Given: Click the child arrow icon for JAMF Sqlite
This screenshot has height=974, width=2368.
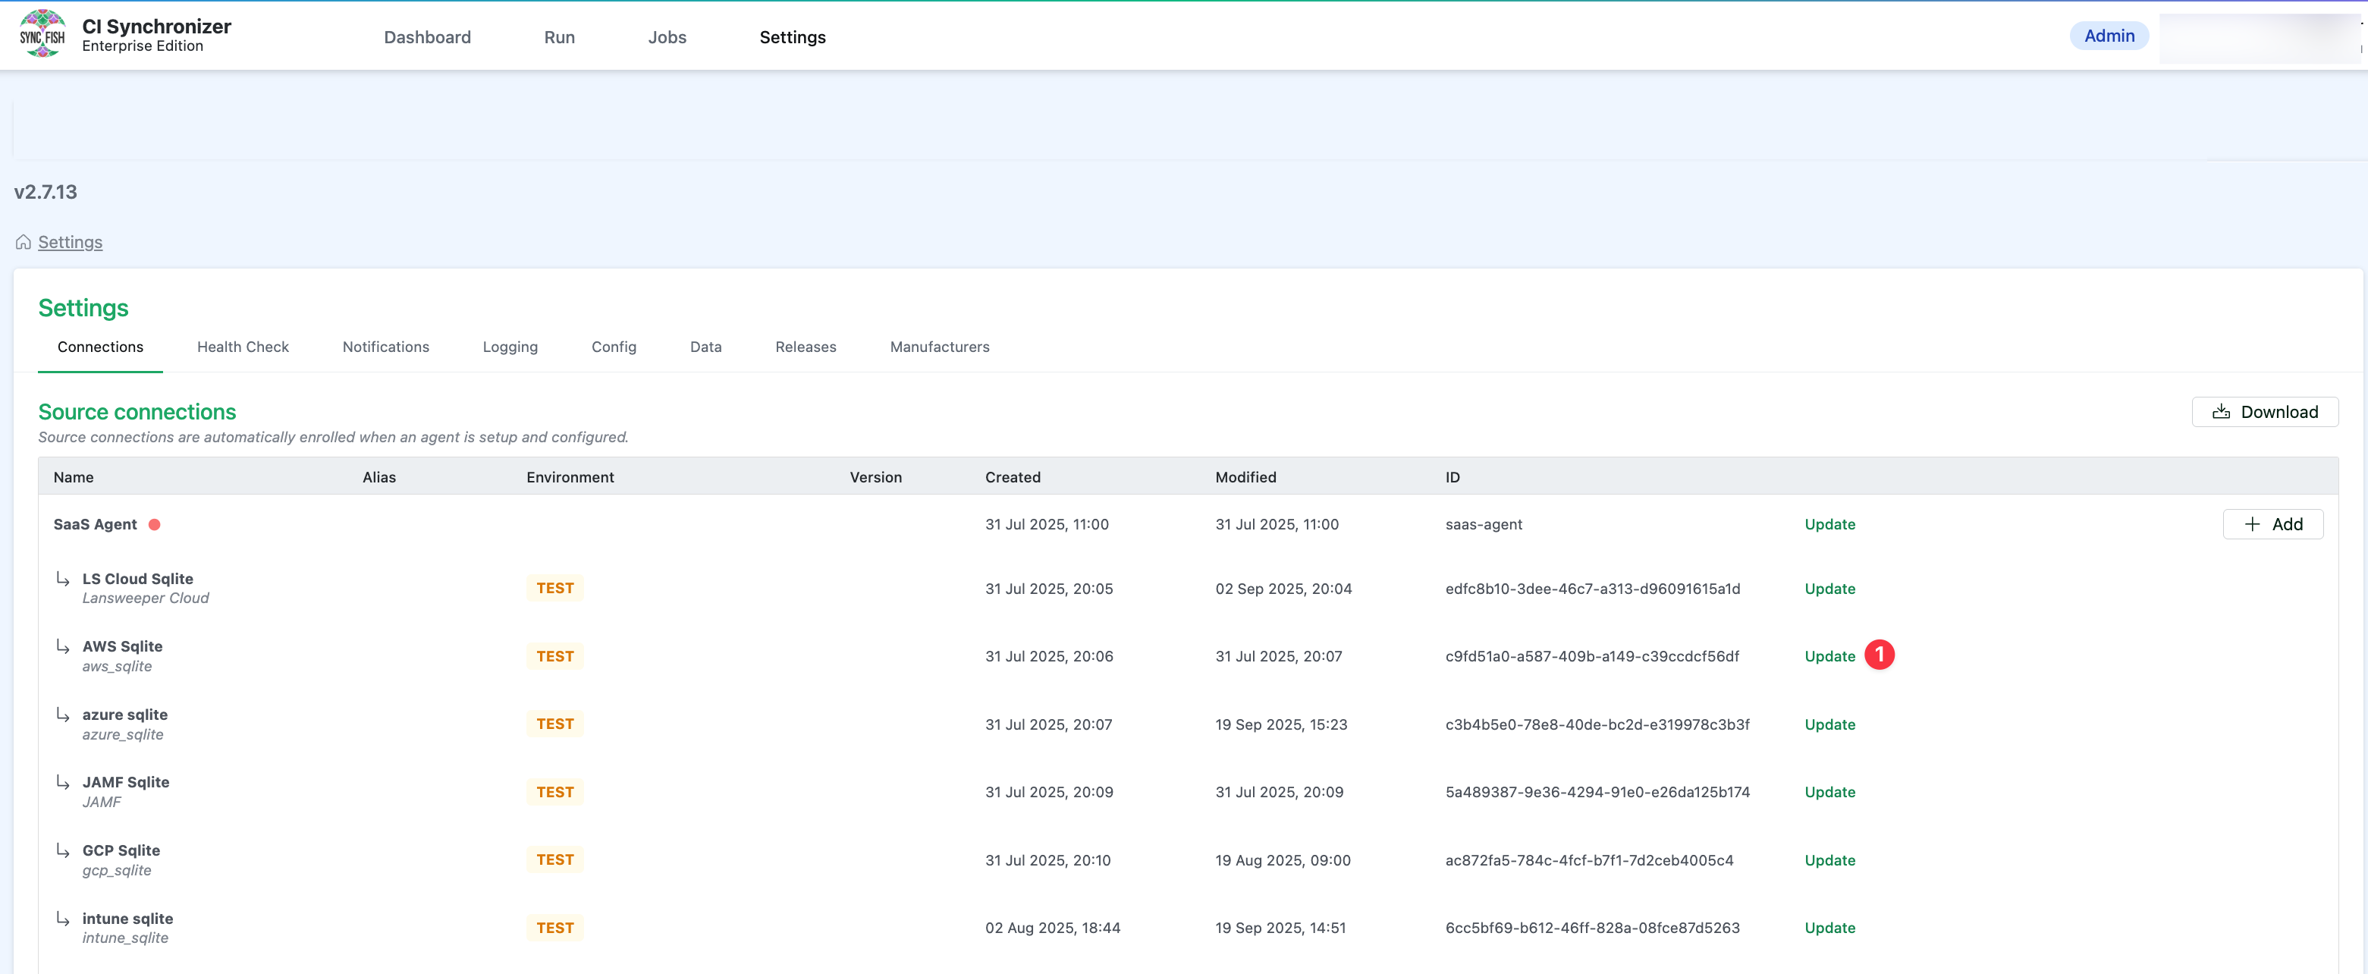Looking at the screenshot, I should [x=62, y=782].
